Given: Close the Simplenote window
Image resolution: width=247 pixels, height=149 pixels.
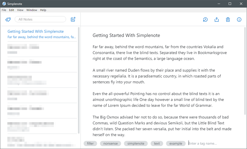Looking at the screenshot, I should click(241, 4).
